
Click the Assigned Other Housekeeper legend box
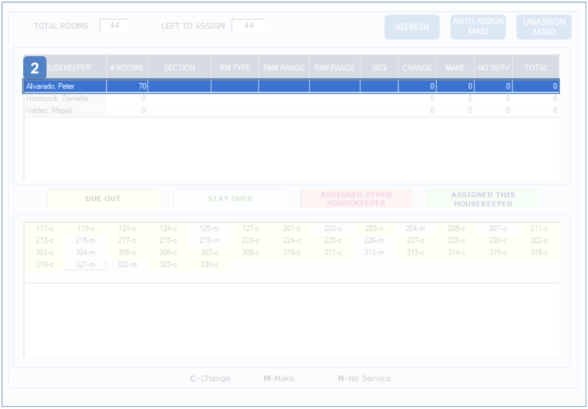tap(356, 199)
